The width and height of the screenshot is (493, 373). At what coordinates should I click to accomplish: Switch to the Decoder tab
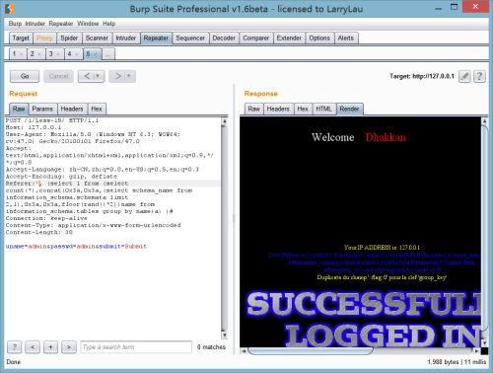click(x=224, y=38)
